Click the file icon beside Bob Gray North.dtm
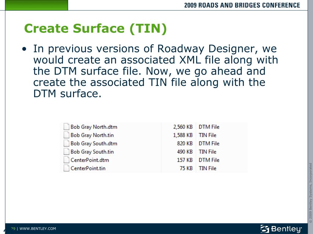The height and width of the screenshot is (234, 313). point(66,126)
